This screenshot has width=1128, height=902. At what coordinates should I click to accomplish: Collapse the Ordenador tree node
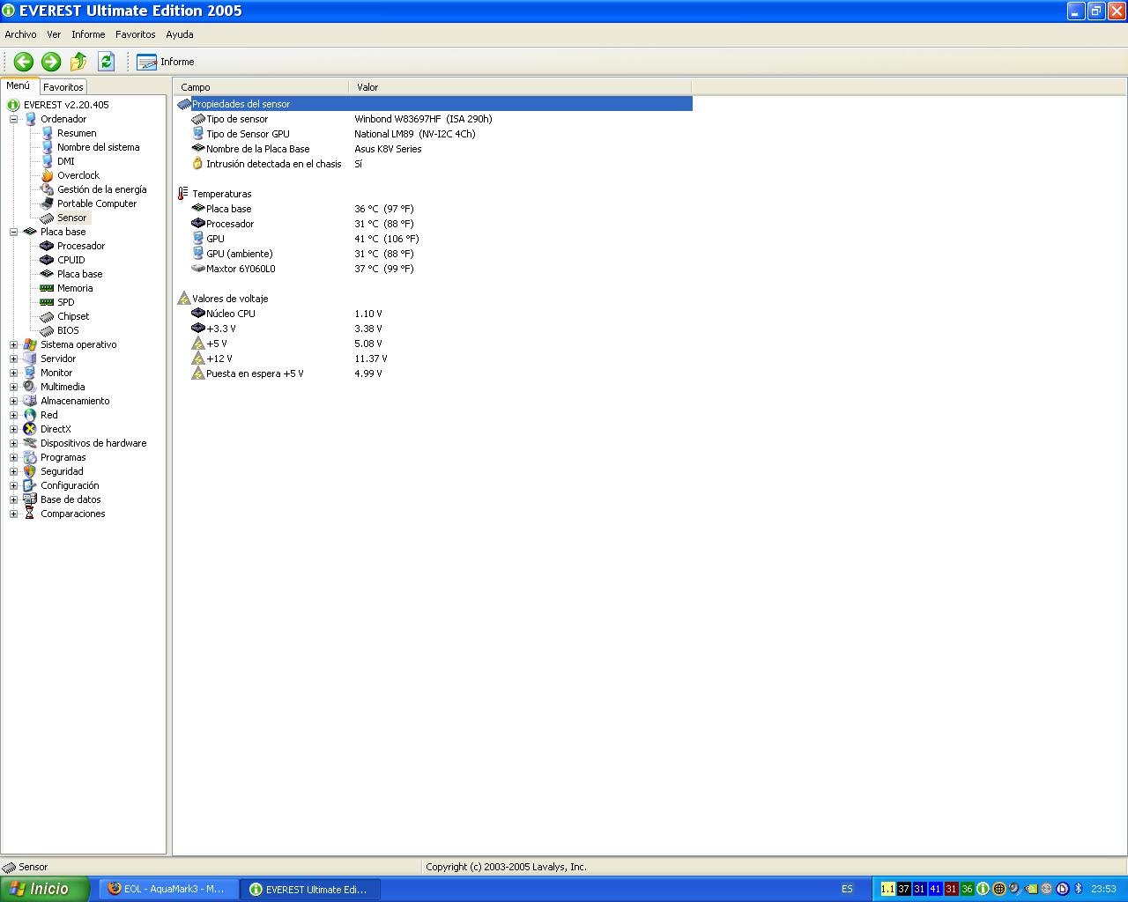coord(13,119)
